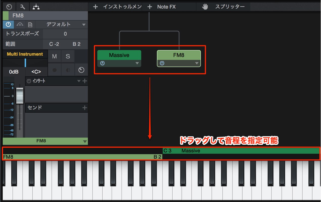This screenshot has height=202, width=321.
Task: Click the plus icon before Note FX
Action: pos(150,7)
